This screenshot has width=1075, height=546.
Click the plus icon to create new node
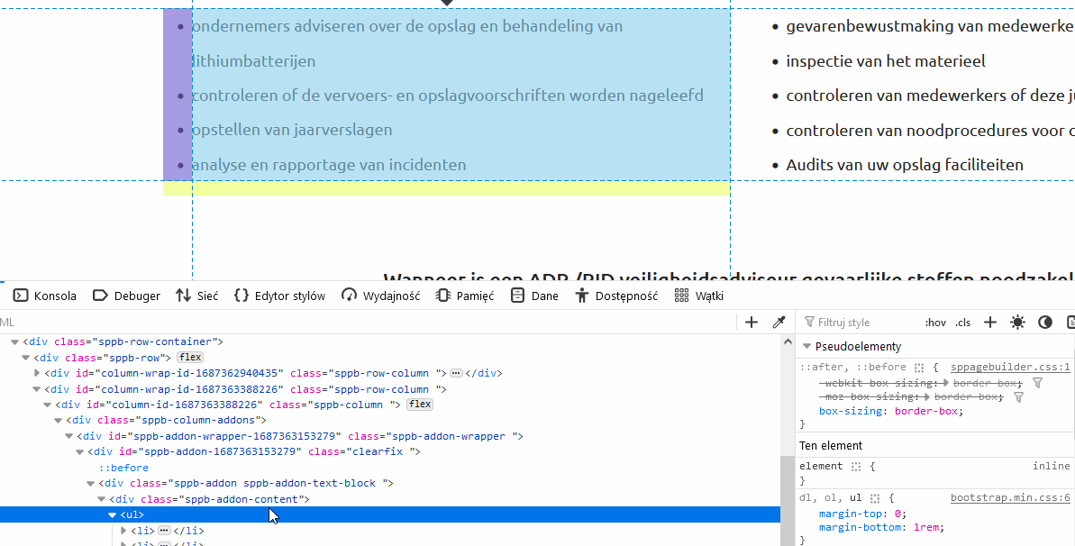point(752,323)
